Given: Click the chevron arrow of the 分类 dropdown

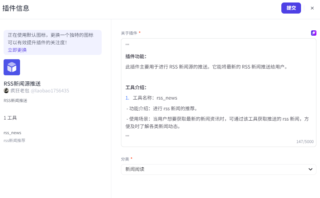Looking at the screenshot, I should click(x=310, y=169).
